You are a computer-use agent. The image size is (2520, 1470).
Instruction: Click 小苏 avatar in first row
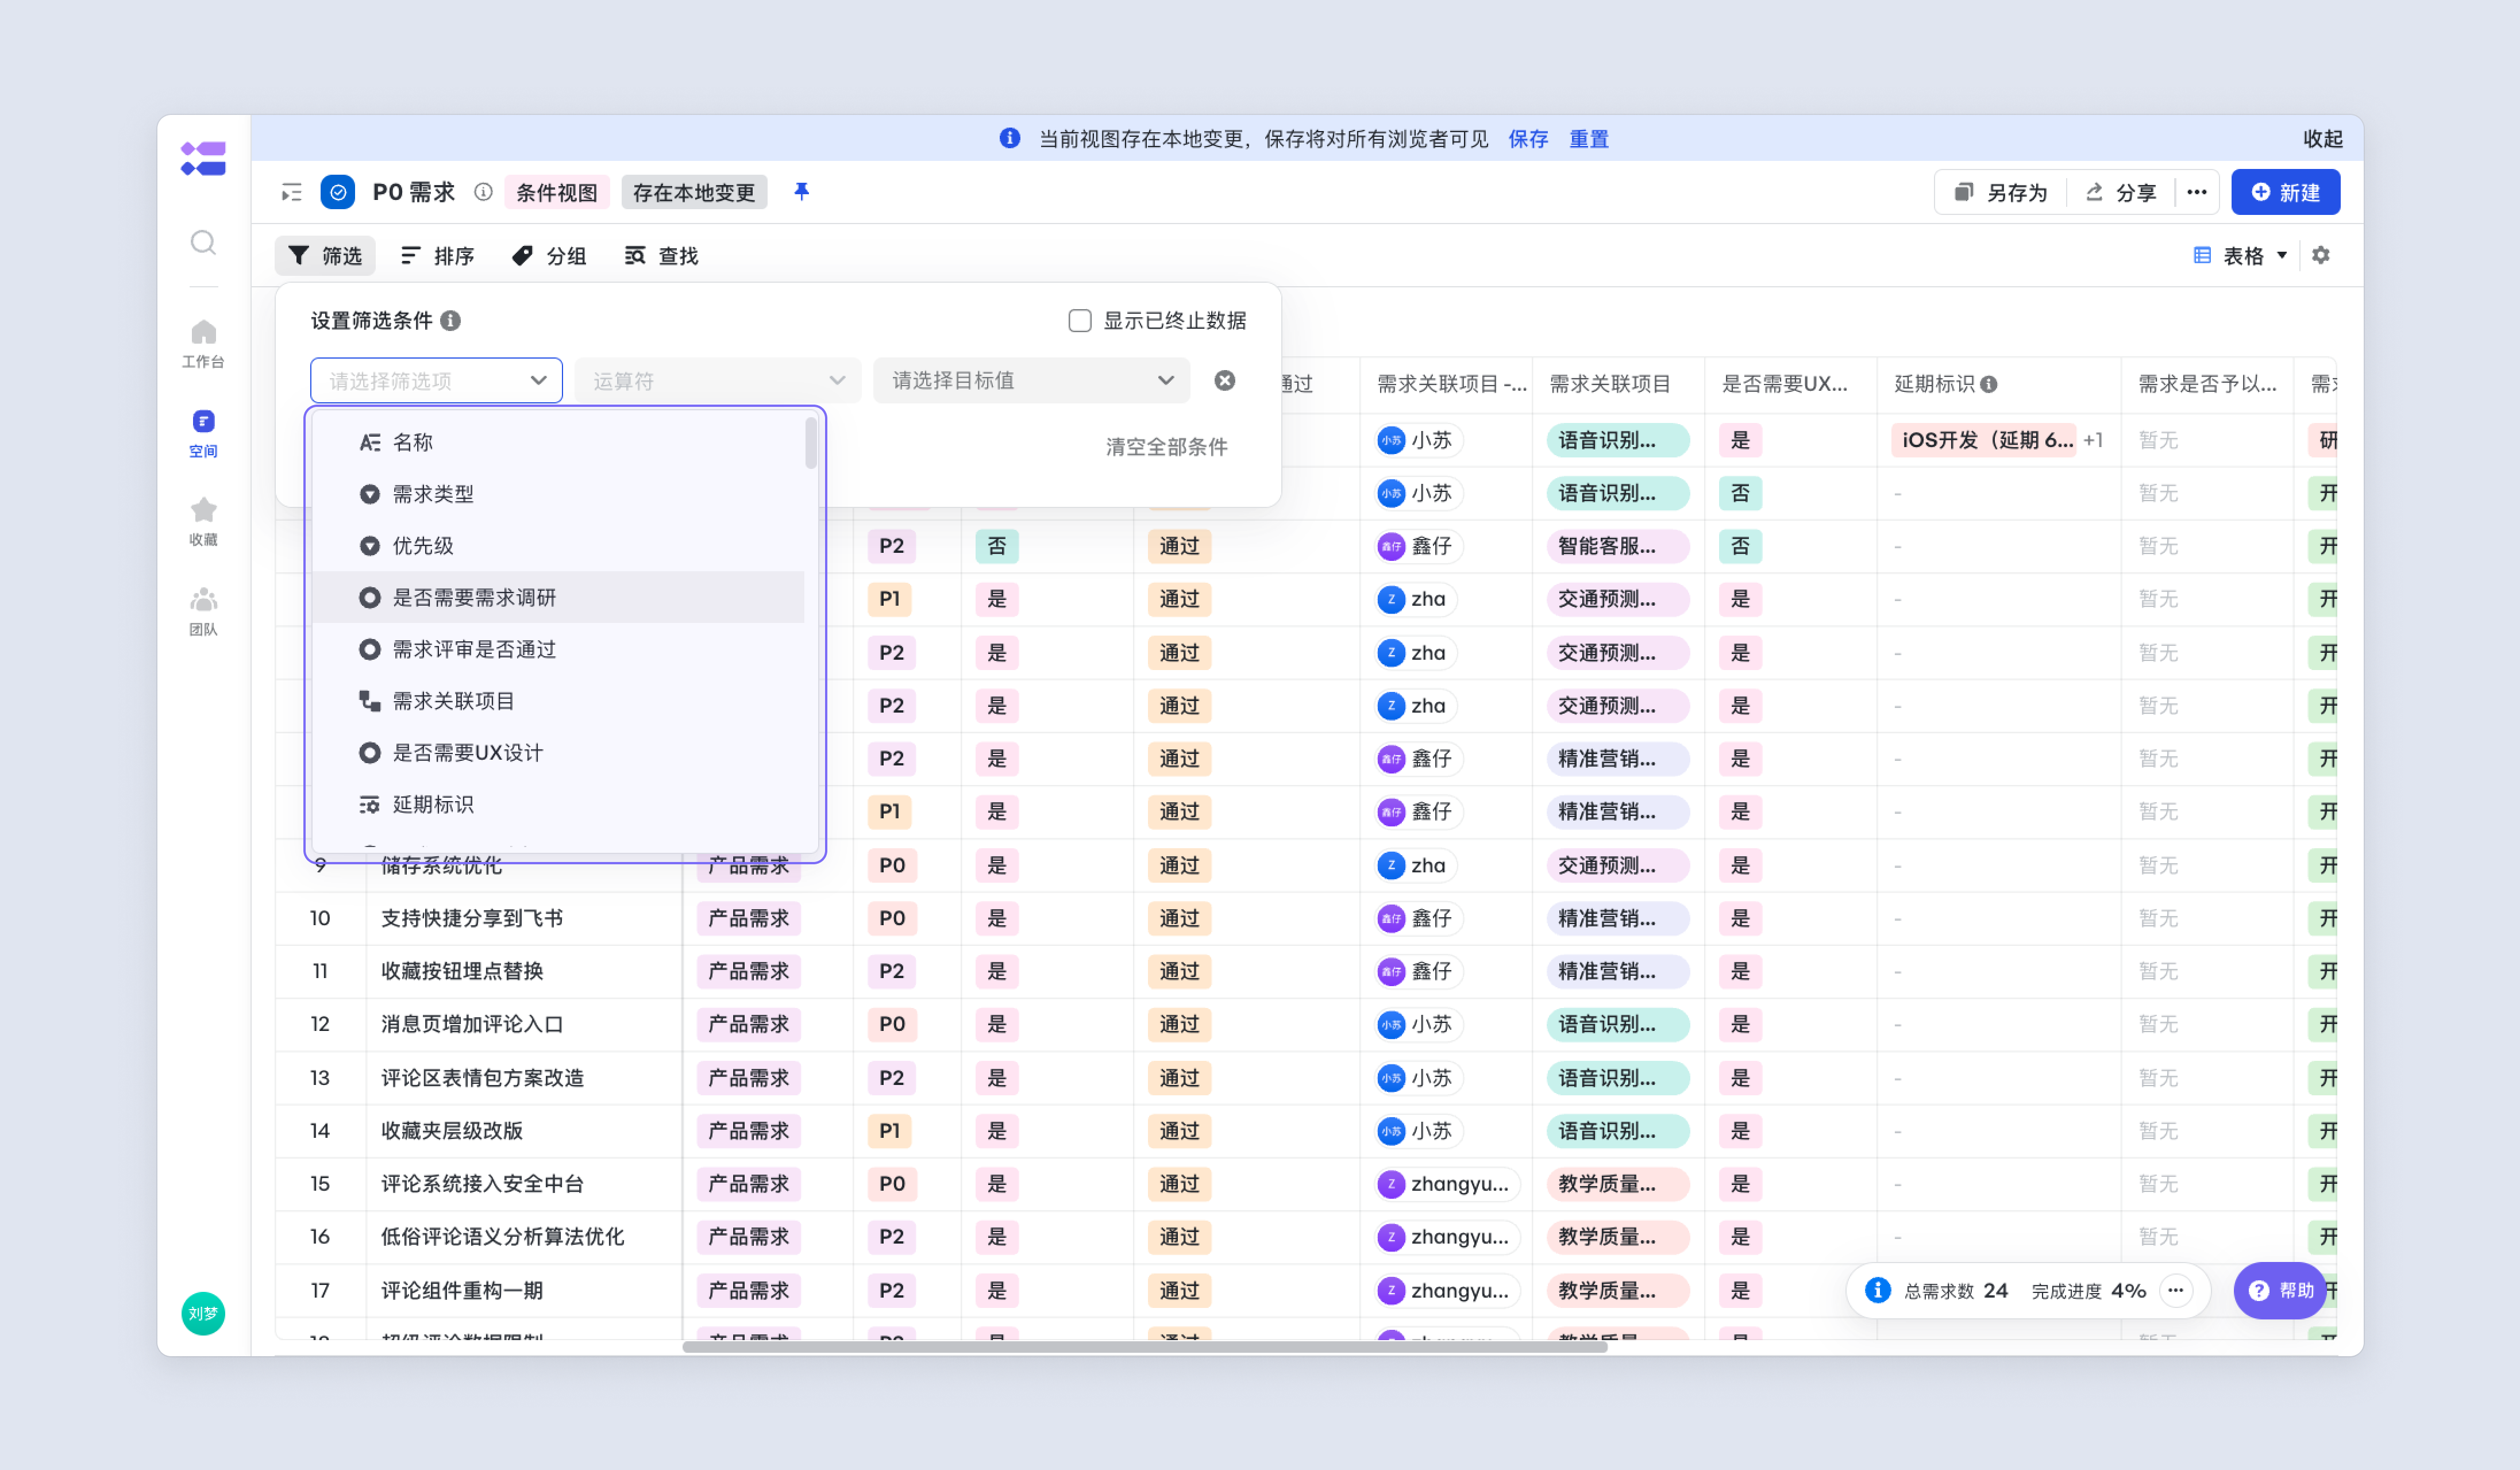point(1390,440)
